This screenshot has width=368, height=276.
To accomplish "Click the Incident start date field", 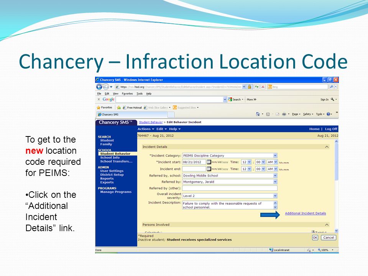I will coord(194,162).
